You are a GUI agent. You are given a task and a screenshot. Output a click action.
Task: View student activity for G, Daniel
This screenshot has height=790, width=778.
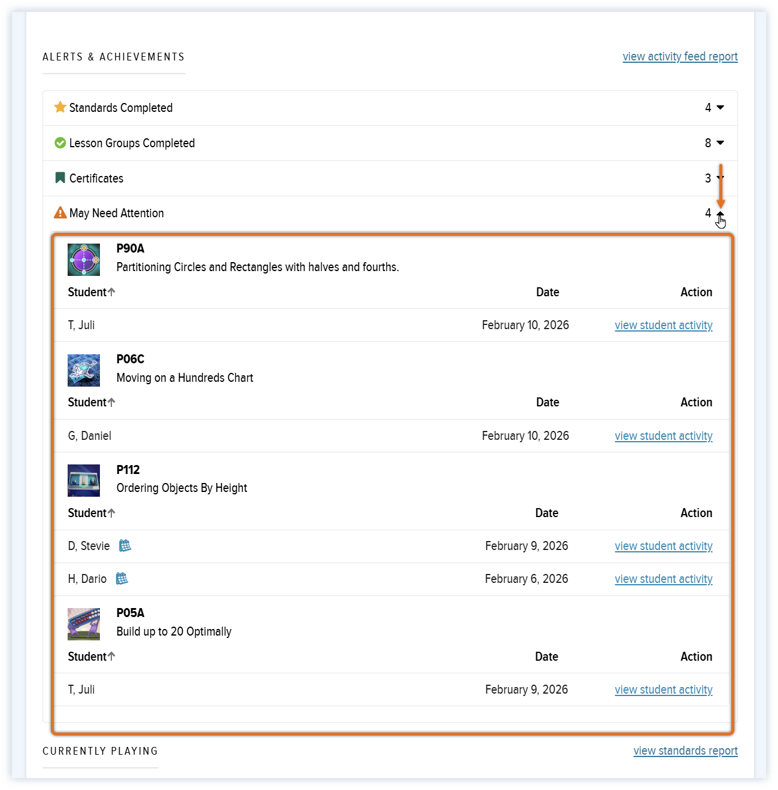[663, 436]
